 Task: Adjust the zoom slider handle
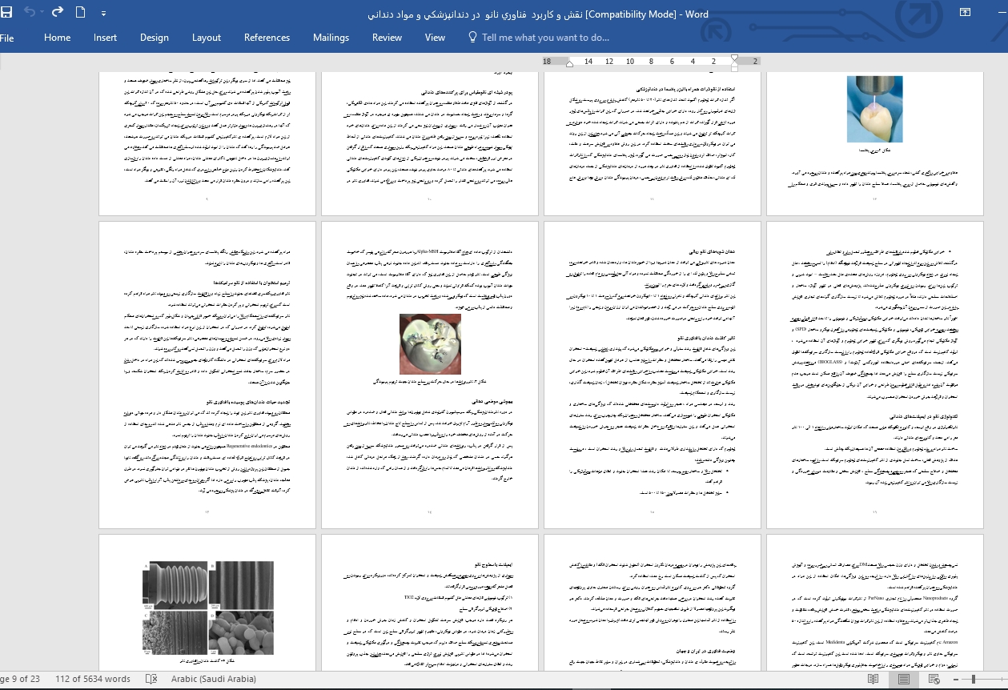(x=974, y=679)
